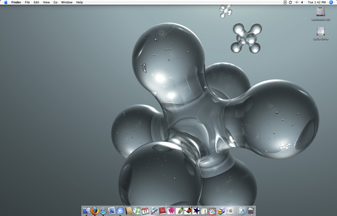Open the Apple menu

click(6, 2)
